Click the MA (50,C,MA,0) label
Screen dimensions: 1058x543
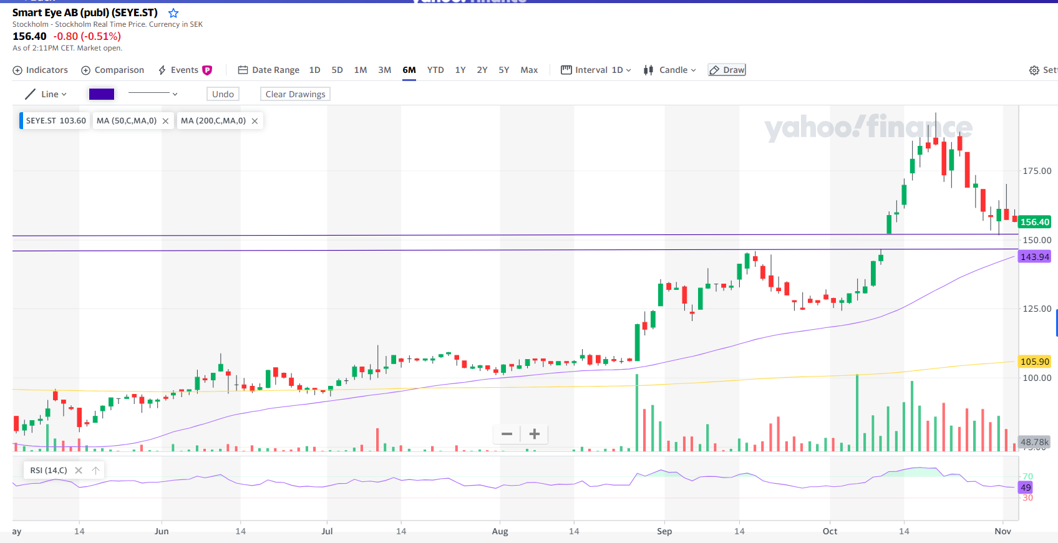tap(127, 120)
